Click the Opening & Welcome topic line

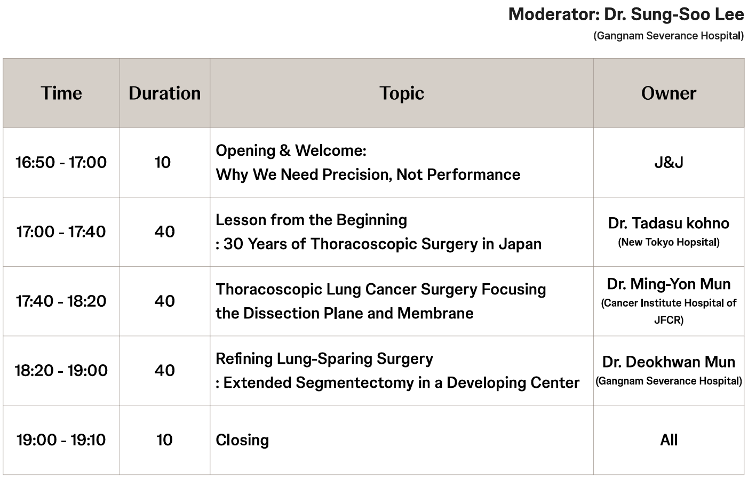[291, 150]
